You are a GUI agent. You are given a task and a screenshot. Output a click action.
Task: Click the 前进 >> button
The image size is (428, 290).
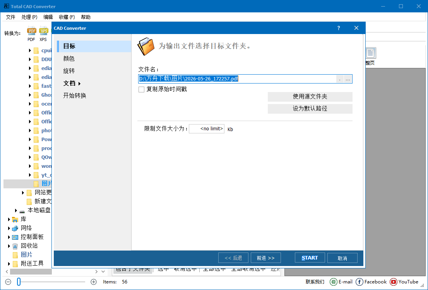point(265,258)
